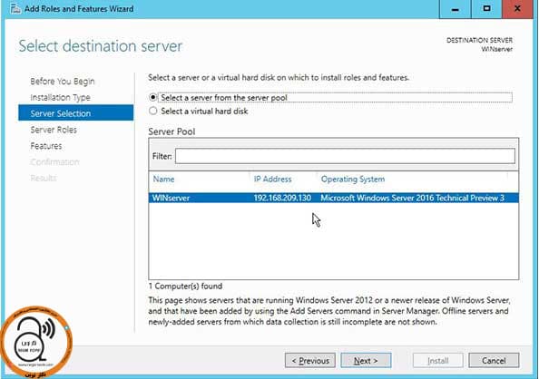Click the Previous button
539x379 pixels.
pyautogui.click(x=310, y=361)
